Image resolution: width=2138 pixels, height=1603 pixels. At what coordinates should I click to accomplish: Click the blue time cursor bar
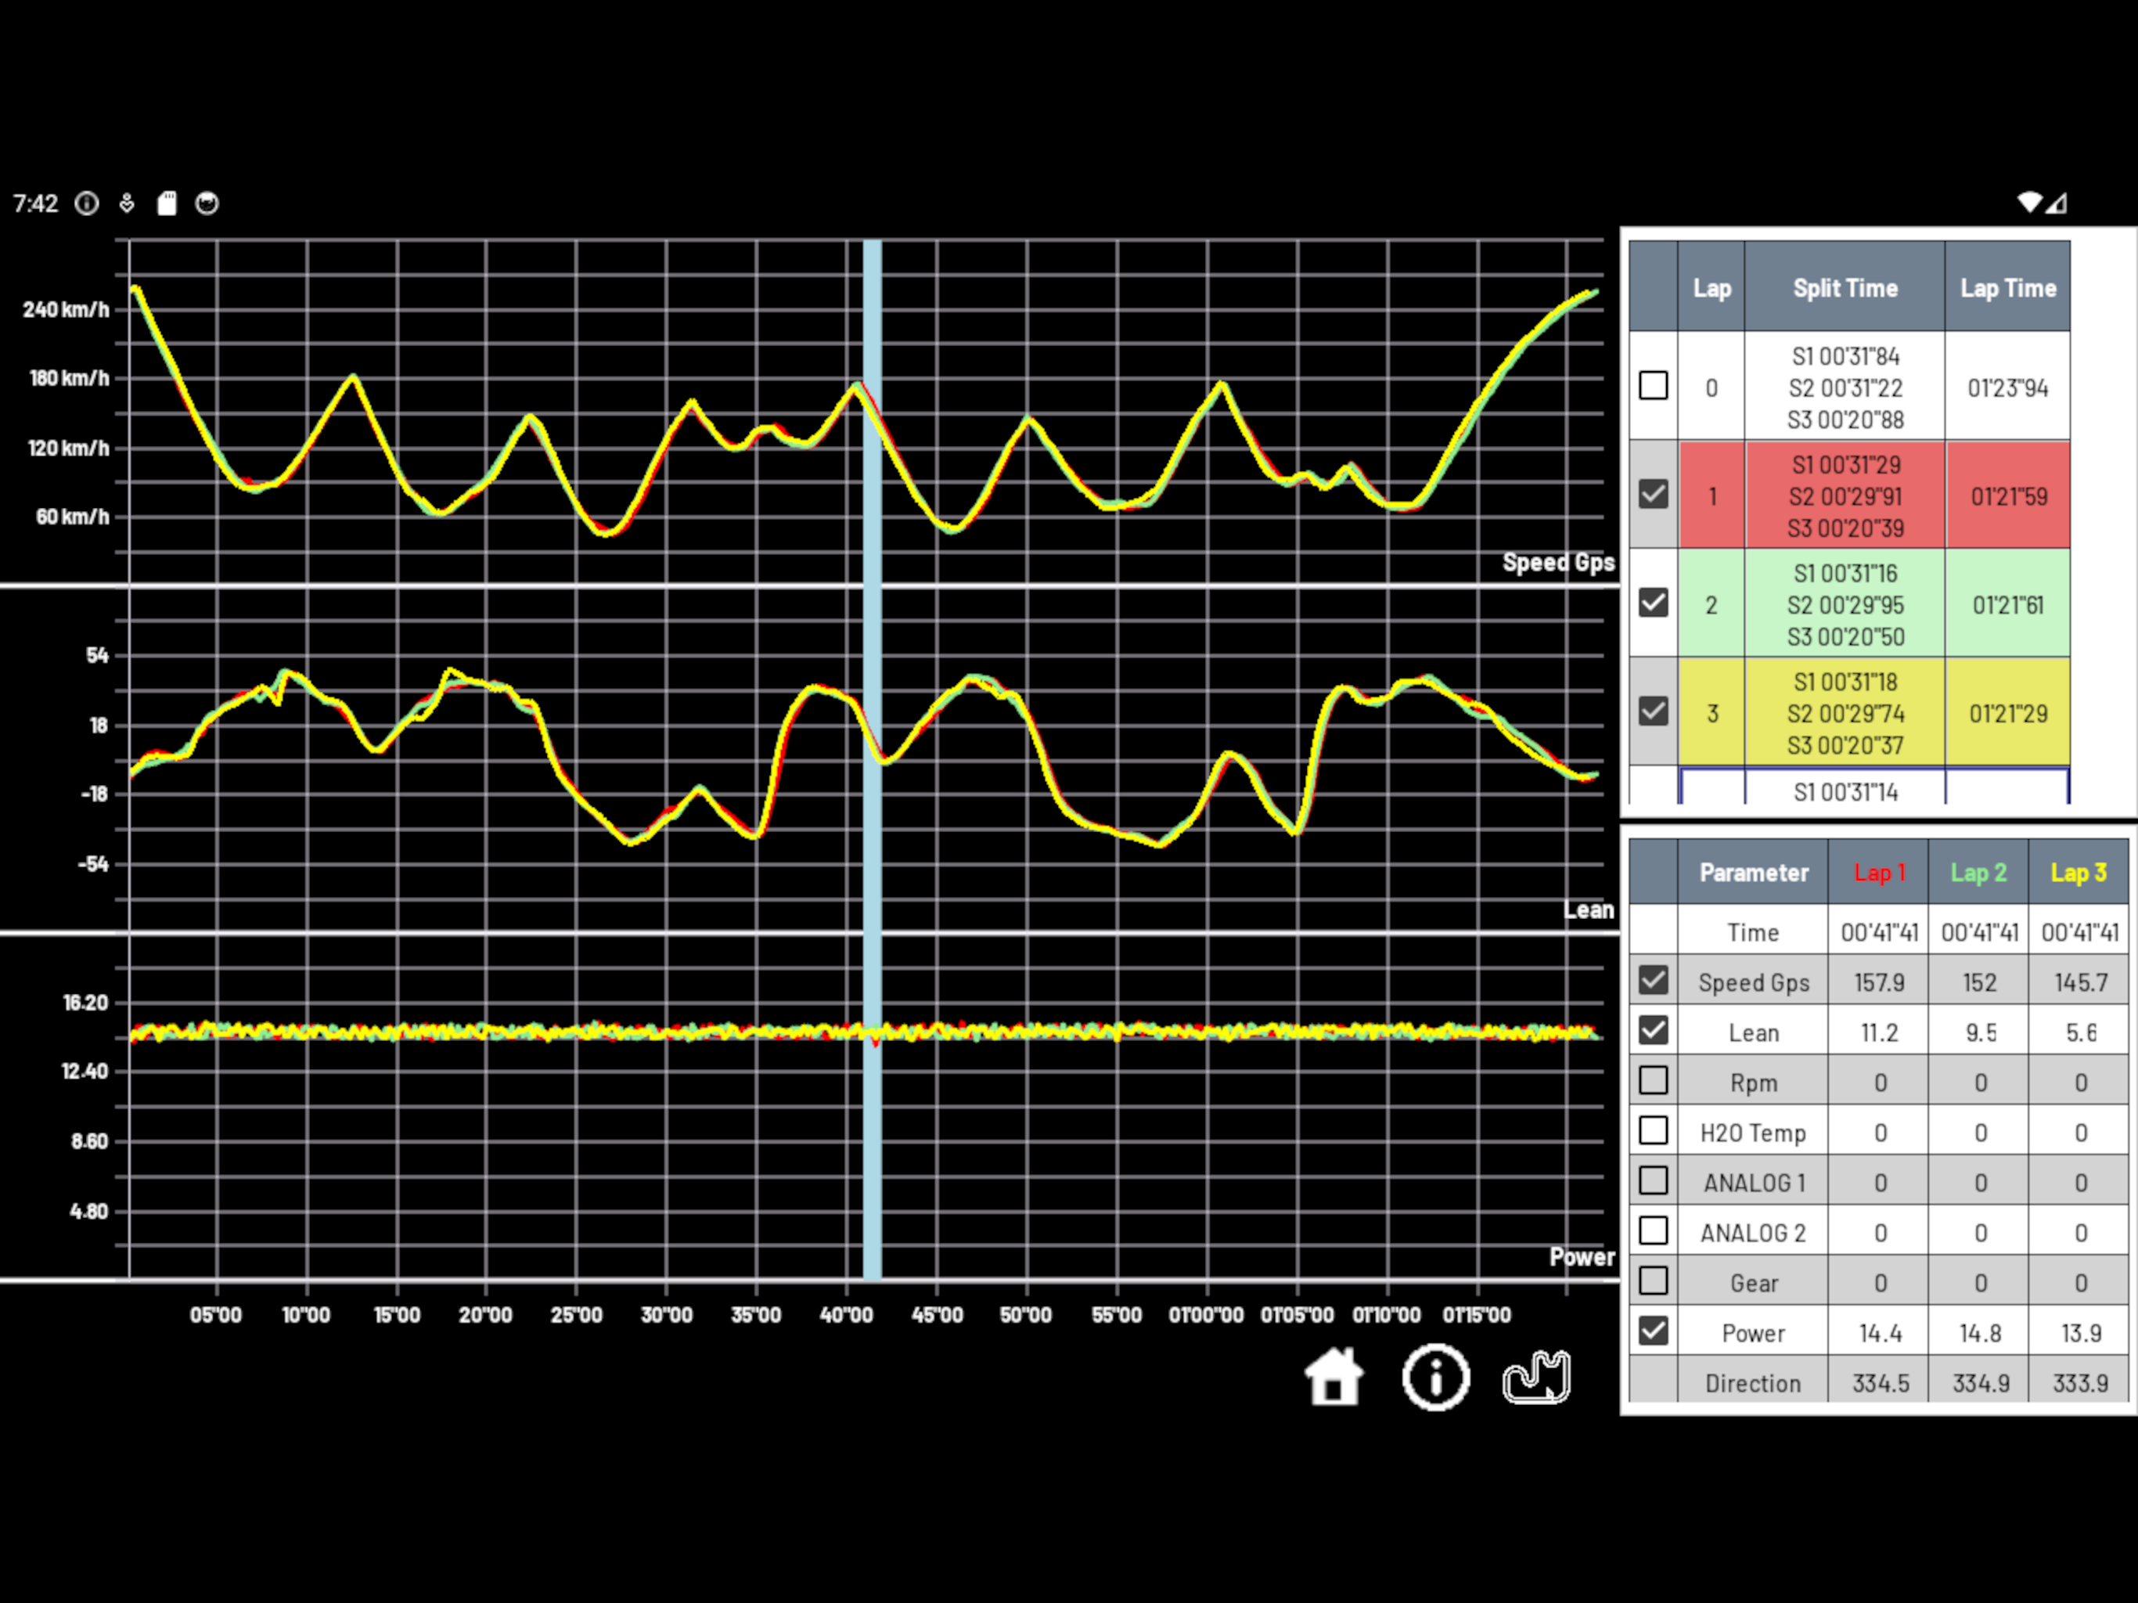point(872,759)
